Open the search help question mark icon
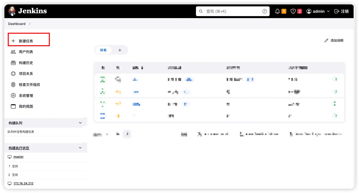 (265, 11)
